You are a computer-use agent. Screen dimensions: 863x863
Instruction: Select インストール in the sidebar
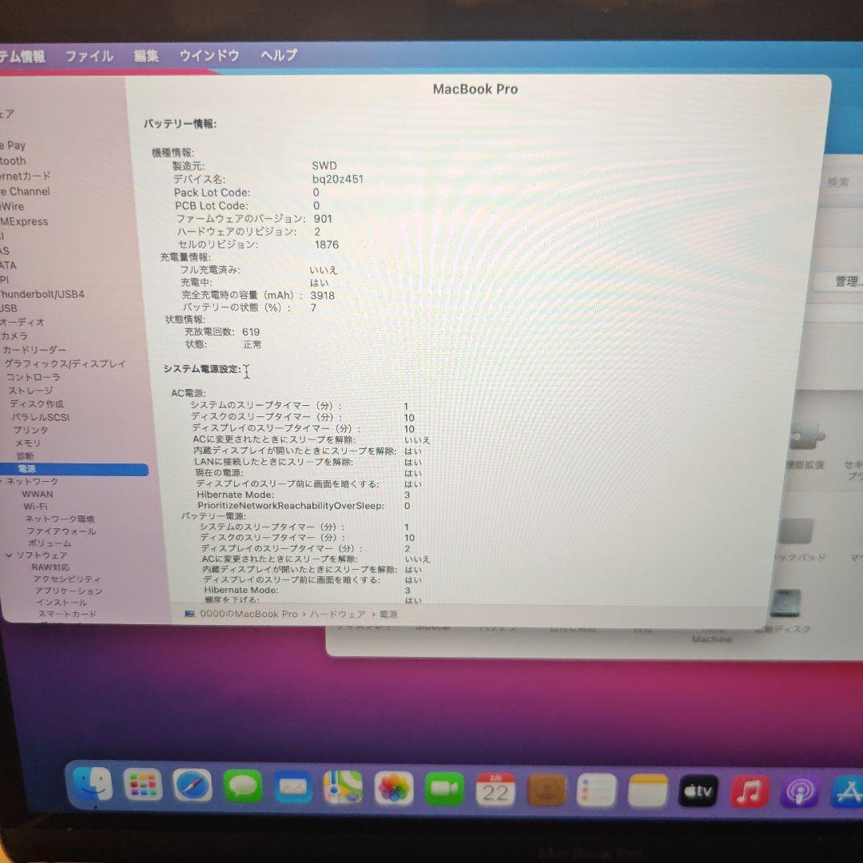(x=62, y=603)
